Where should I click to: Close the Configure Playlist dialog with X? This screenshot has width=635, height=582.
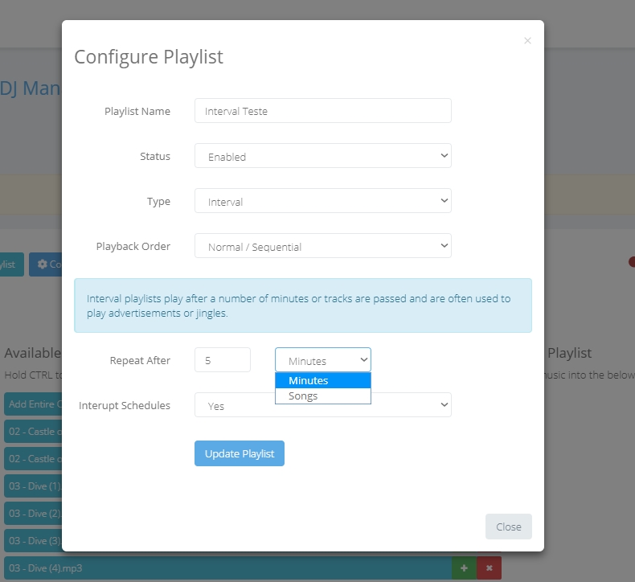(527, 40)
